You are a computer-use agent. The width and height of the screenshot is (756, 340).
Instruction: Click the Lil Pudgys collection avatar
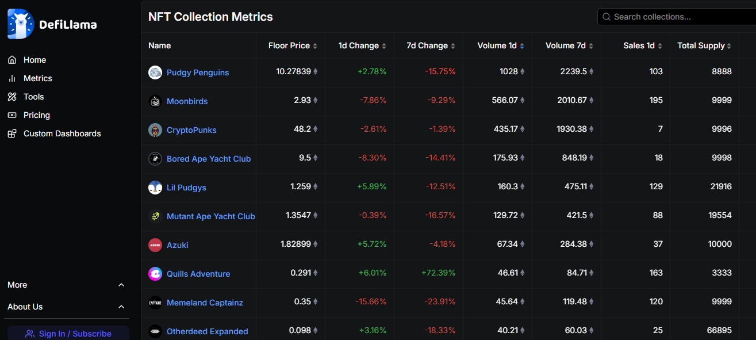coord(155,188)
